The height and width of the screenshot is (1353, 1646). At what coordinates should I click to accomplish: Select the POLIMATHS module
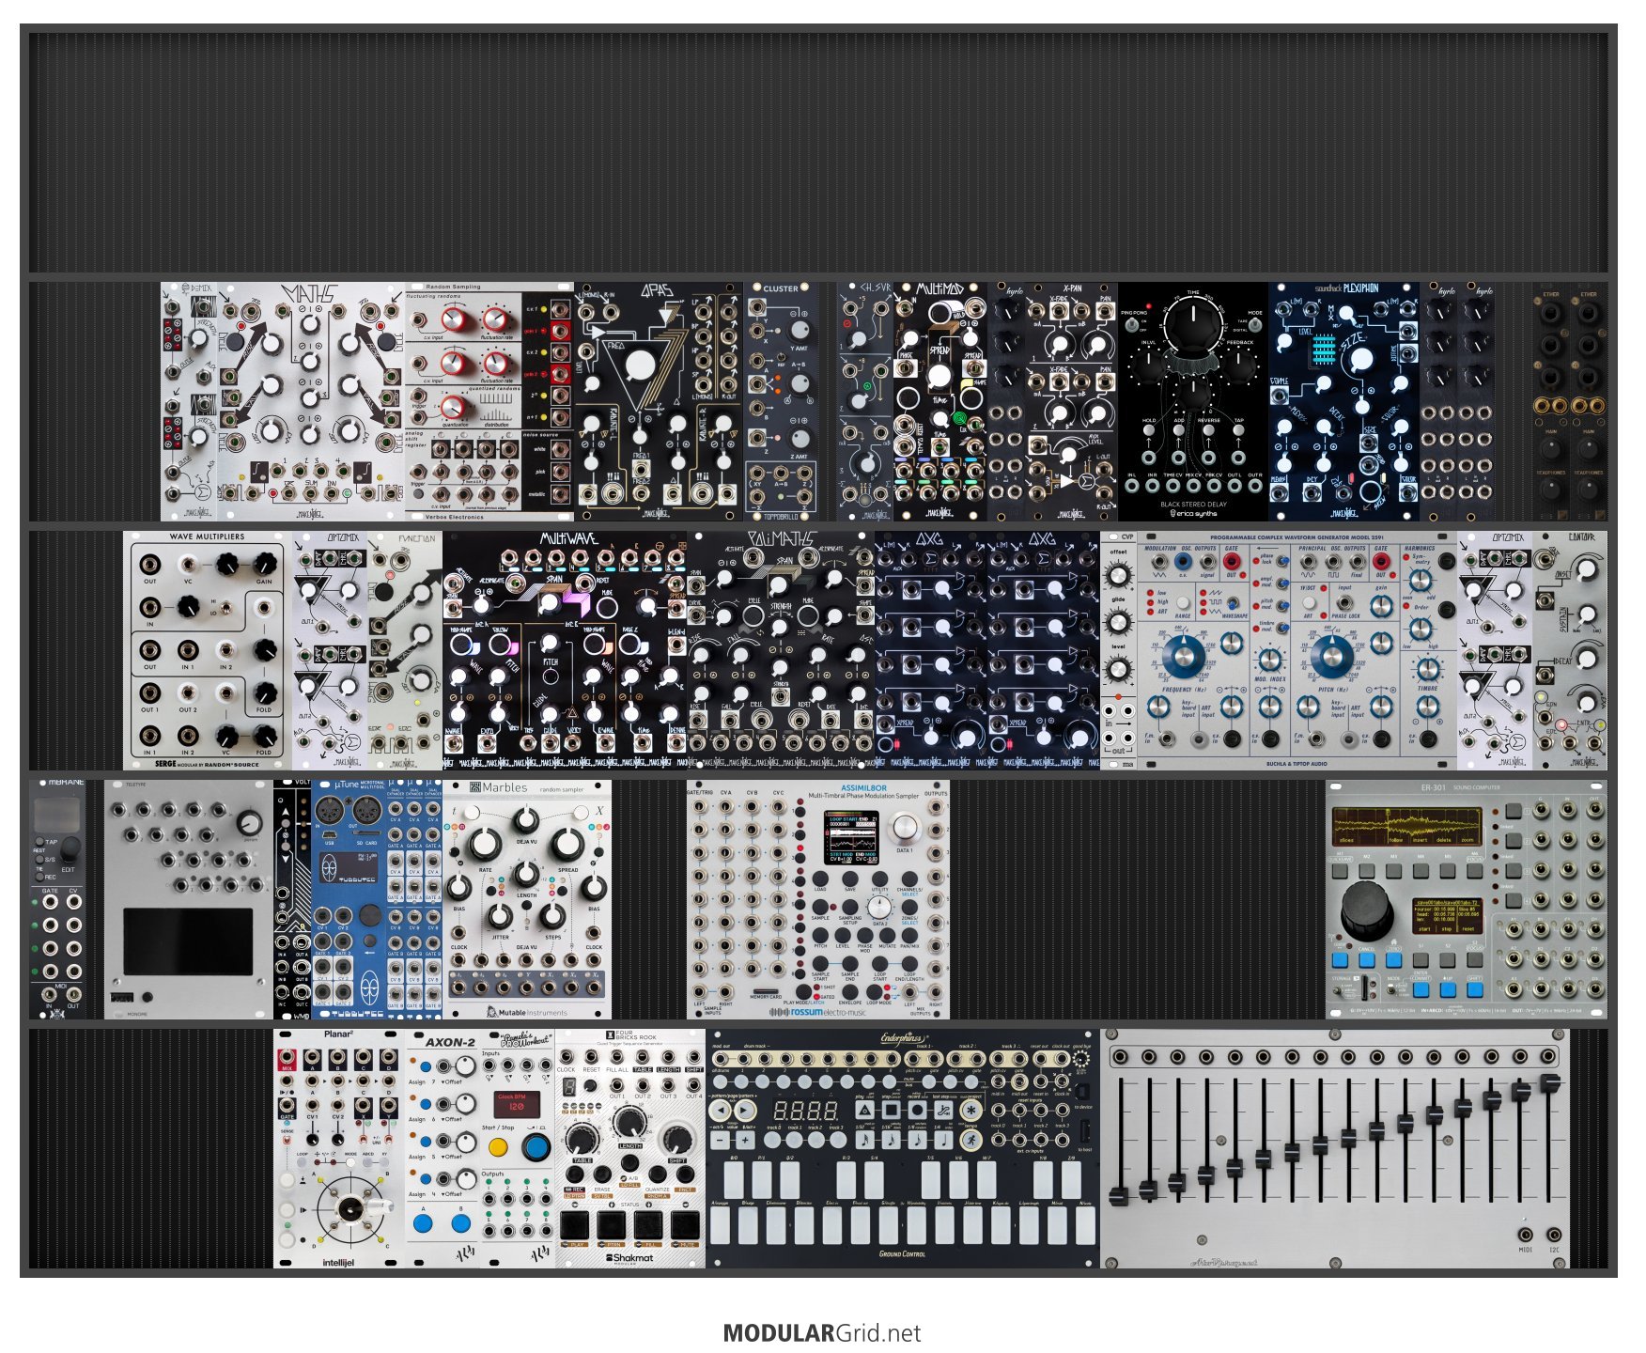point(781,650)
